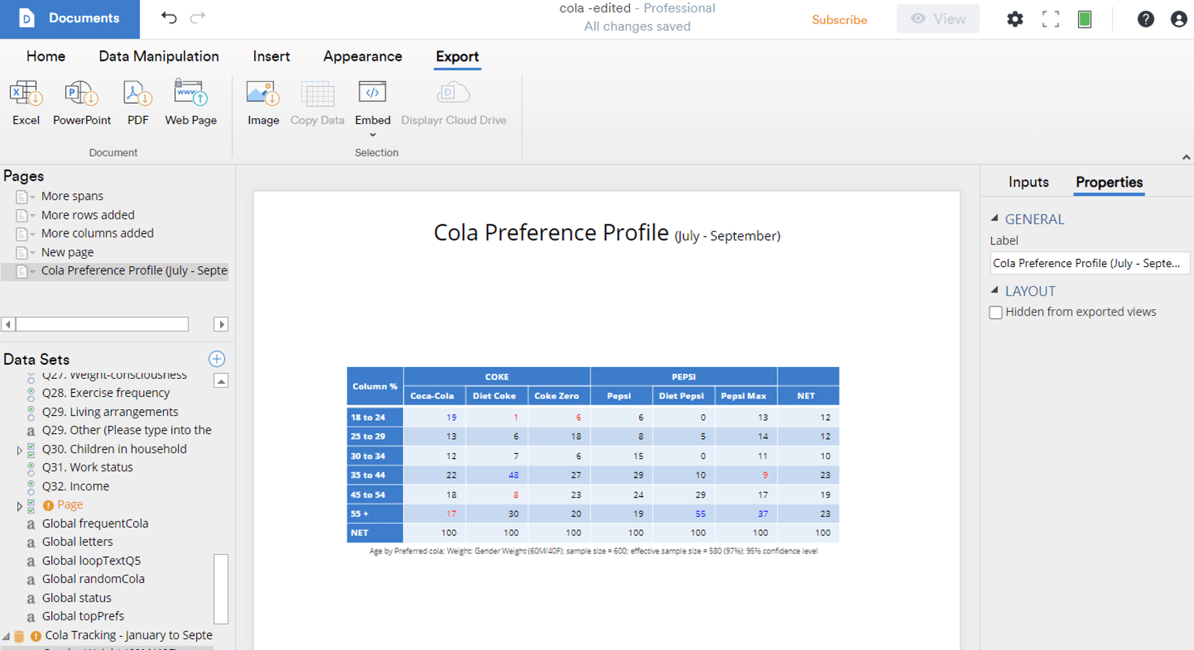
Task: Undo the last change
Action: click(169, 18)
